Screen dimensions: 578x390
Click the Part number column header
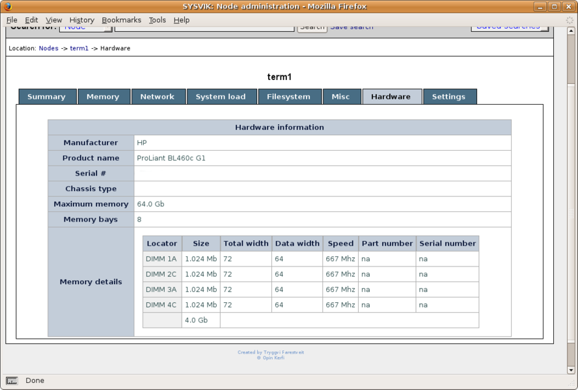point(387,244)
